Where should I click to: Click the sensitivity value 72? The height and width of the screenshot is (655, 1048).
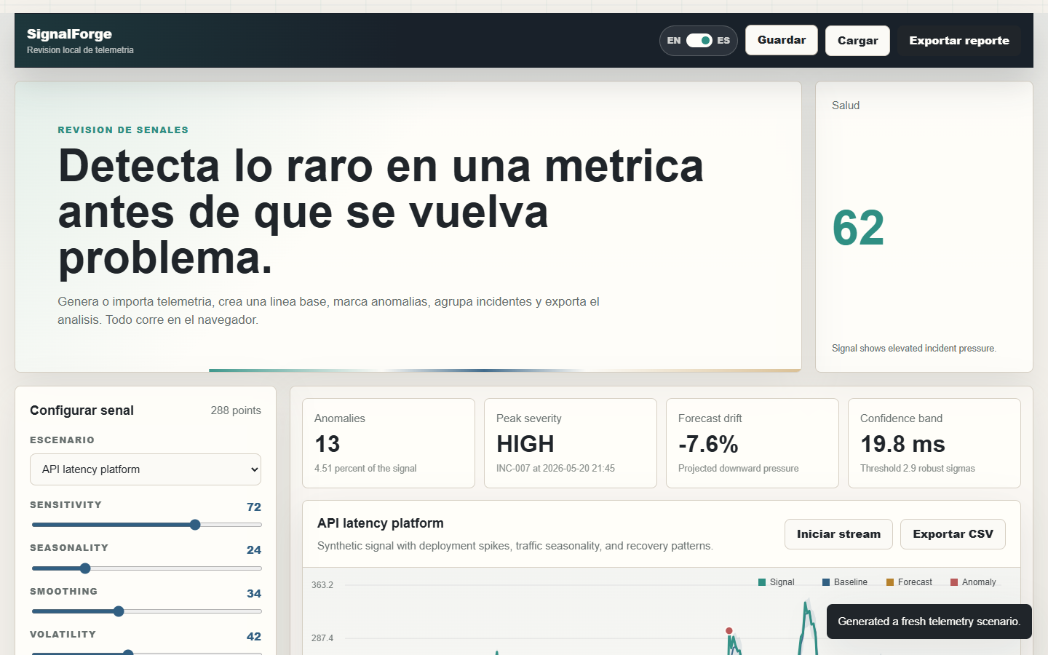tap(254, 507)
